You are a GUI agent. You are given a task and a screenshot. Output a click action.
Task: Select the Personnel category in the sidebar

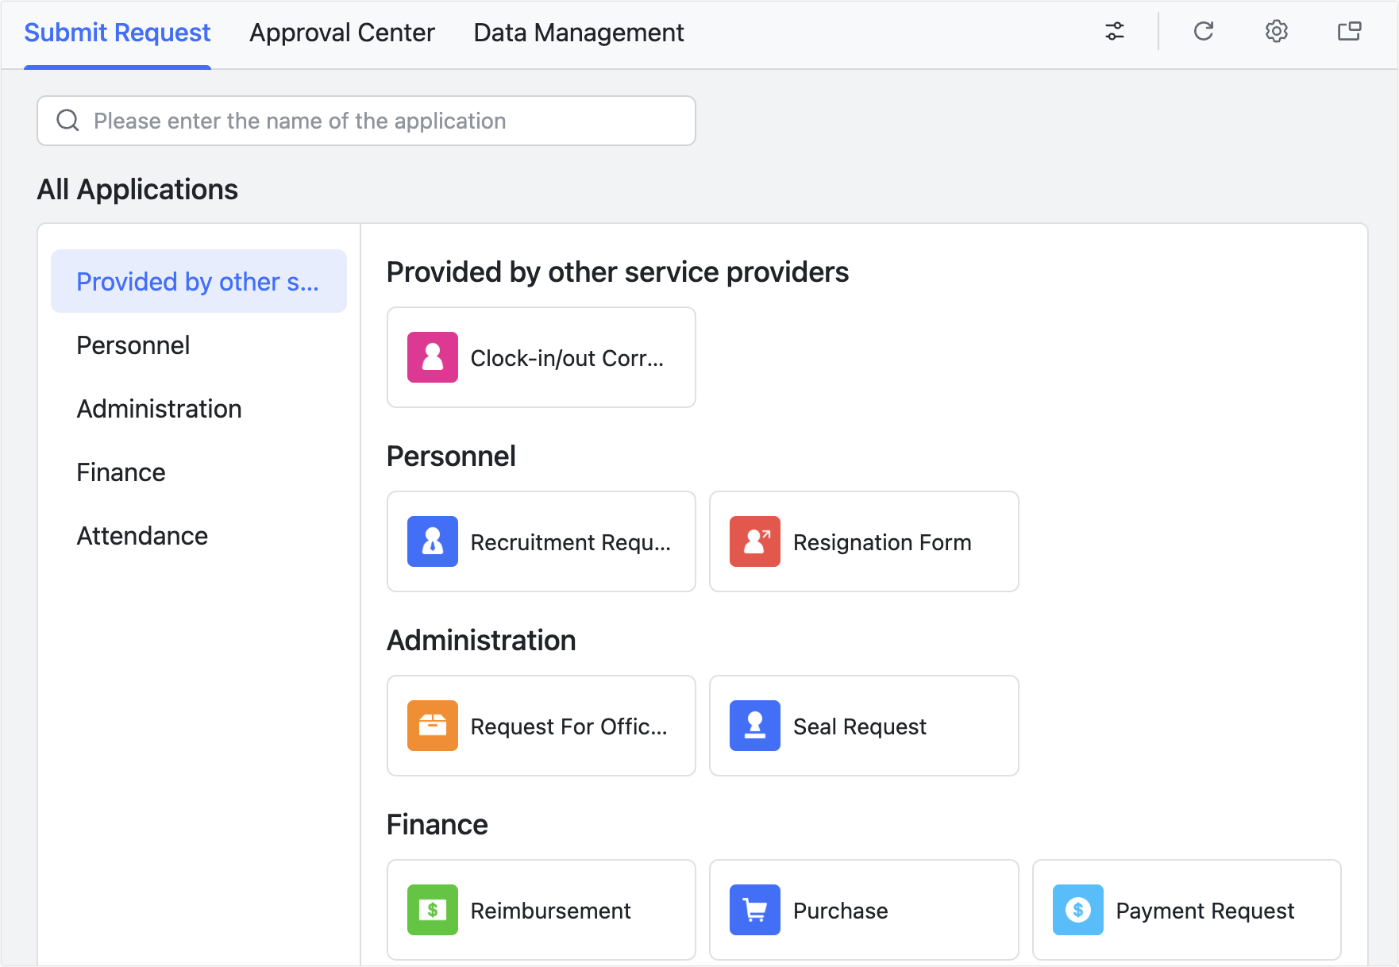(x=133, y=345)
